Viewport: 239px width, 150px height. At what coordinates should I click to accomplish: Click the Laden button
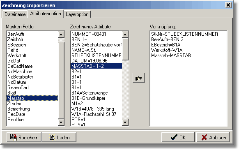59,137
